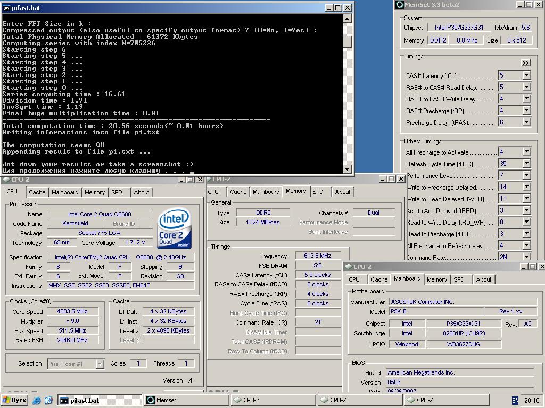The width and height of the screenshot is (545, 408).
Task: Click the system clock showing 20:10
Action: tap(532, 401)
